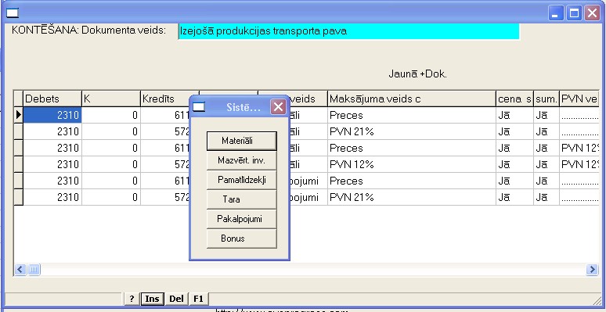
Task: Select the highlighted 2310 cell in first row
Action: pos(52,115)
